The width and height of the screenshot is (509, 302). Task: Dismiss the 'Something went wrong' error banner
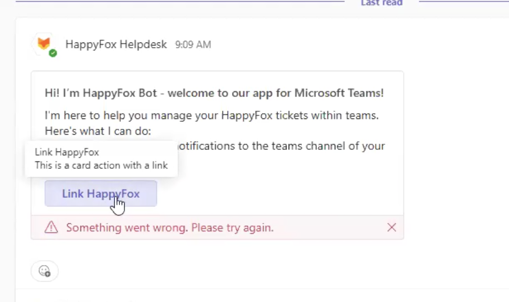391,228
